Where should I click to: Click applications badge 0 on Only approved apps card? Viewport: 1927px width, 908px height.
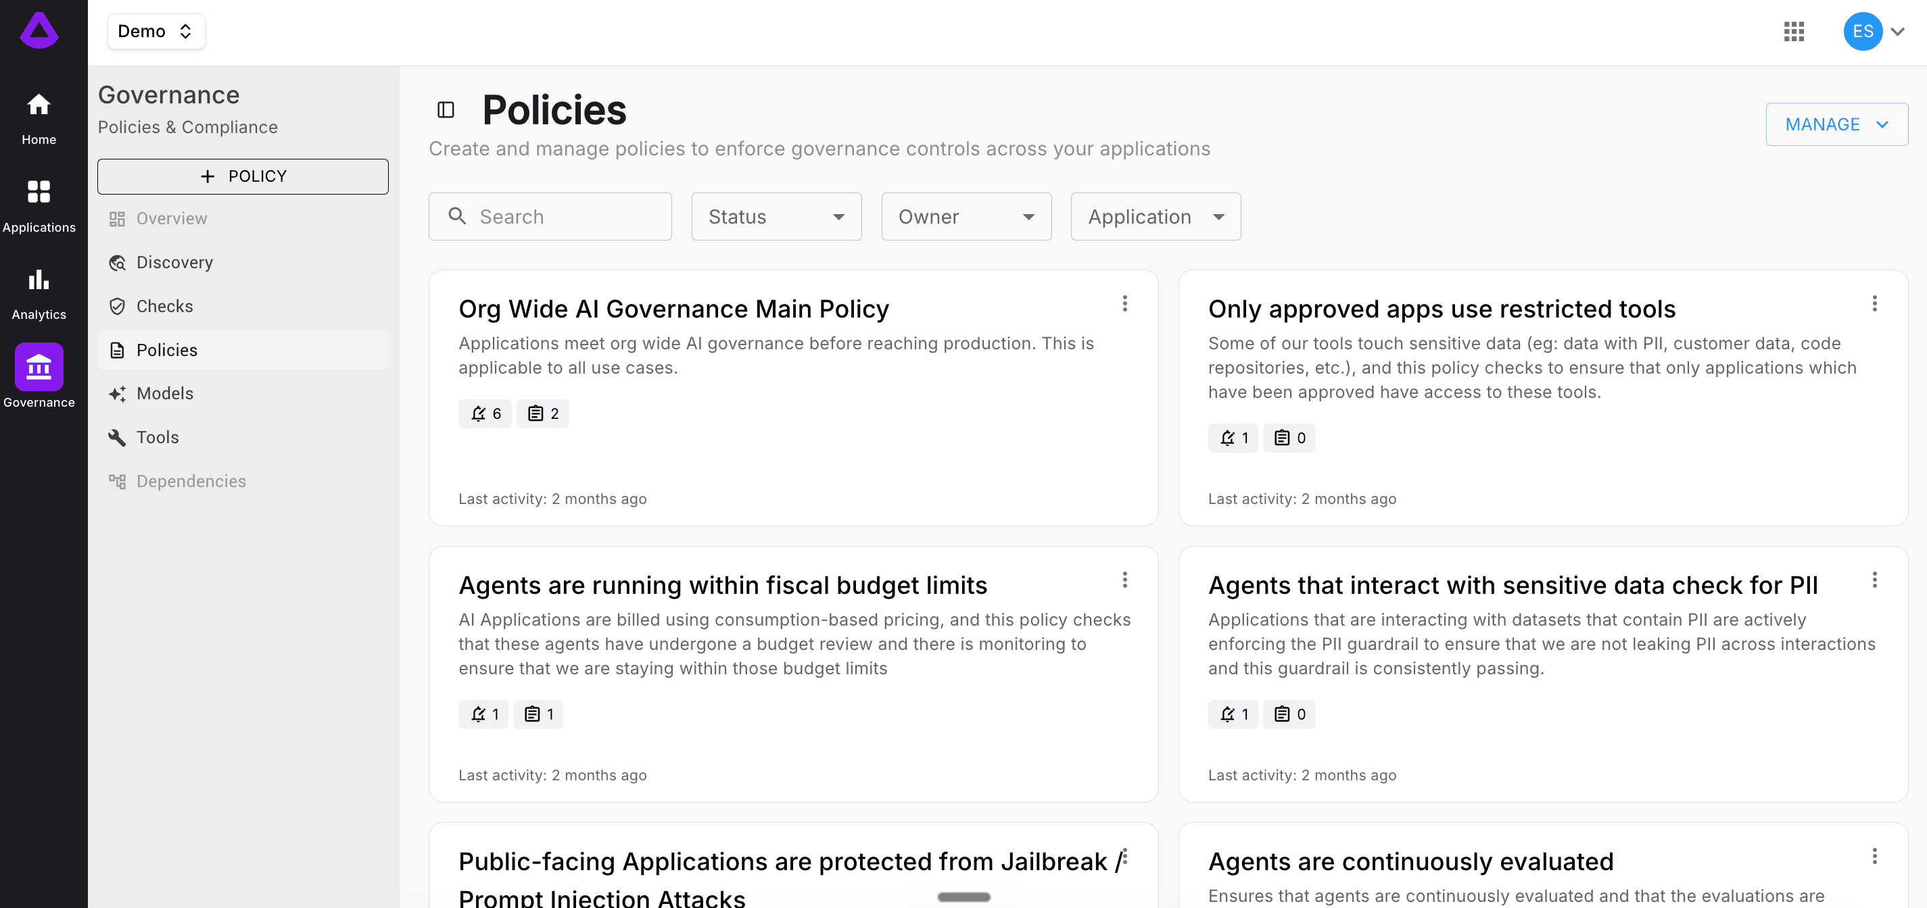coord(1289,438)
